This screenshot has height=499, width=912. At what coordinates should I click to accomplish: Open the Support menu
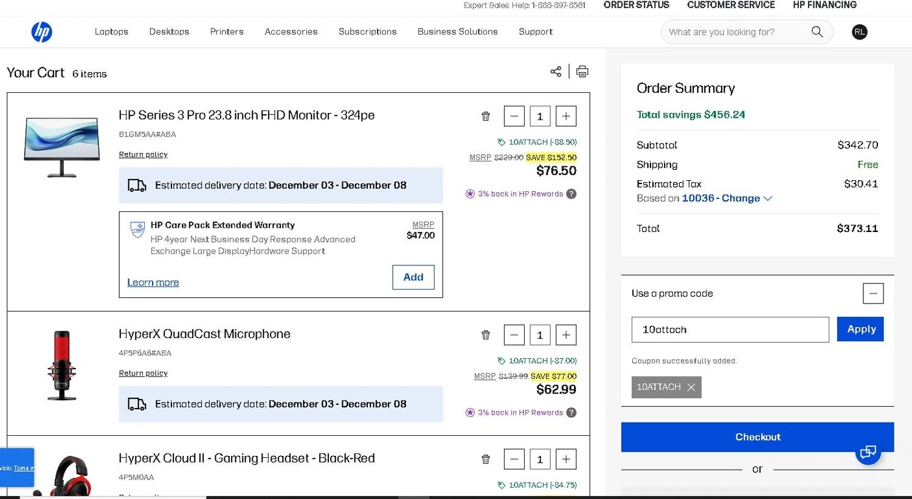[x=536, y=32]
